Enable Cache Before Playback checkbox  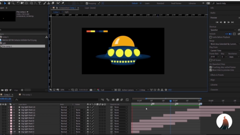click(x=211, y=37)
